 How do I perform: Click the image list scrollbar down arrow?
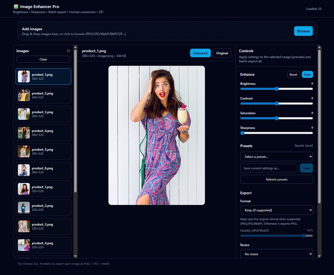pyautogui.click(x=75, y=256)
